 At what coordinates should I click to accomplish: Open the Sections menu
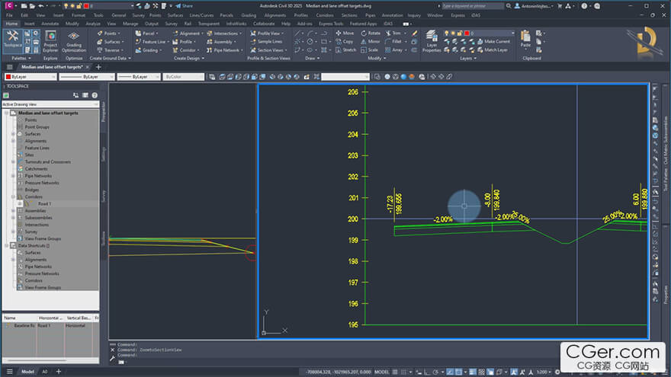[349, 15]
